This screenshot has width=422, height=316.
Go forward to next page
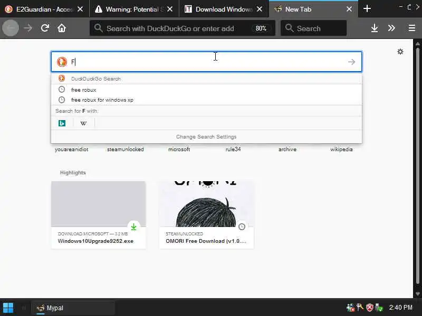click(x=28, y=28)
